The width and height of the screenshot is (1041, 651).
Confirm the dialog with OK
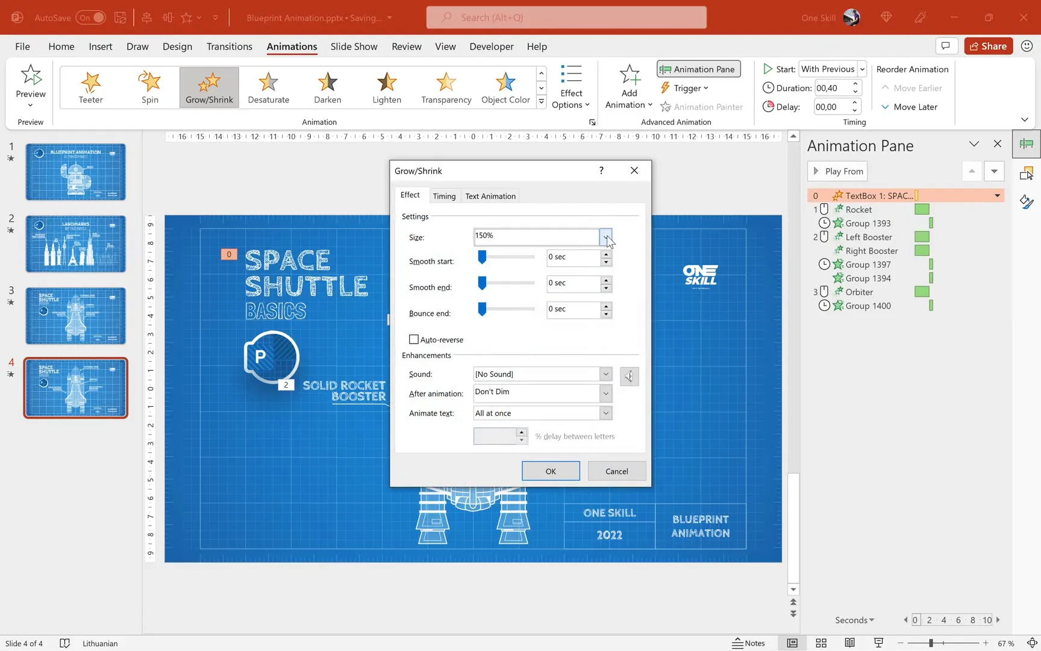(x=550, y=471)
